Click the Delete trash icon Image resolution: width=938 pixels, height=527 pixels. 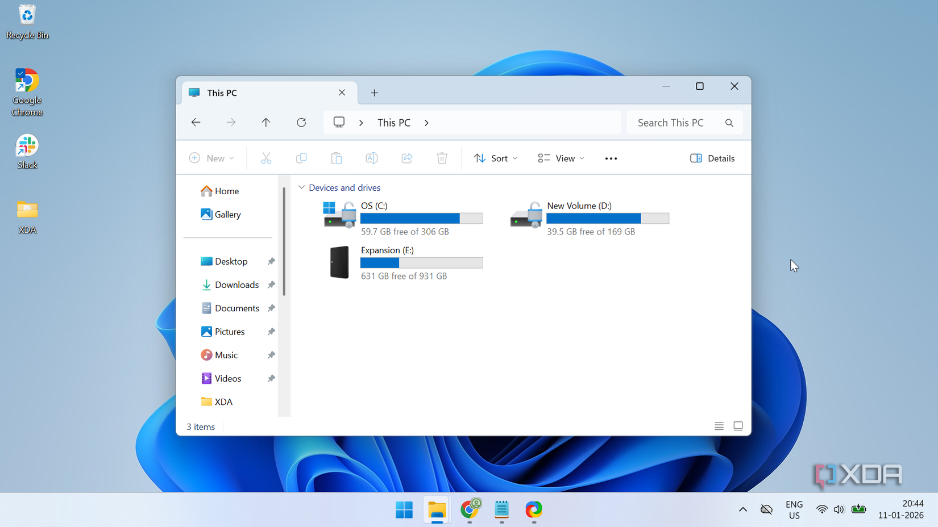point(442,158)
